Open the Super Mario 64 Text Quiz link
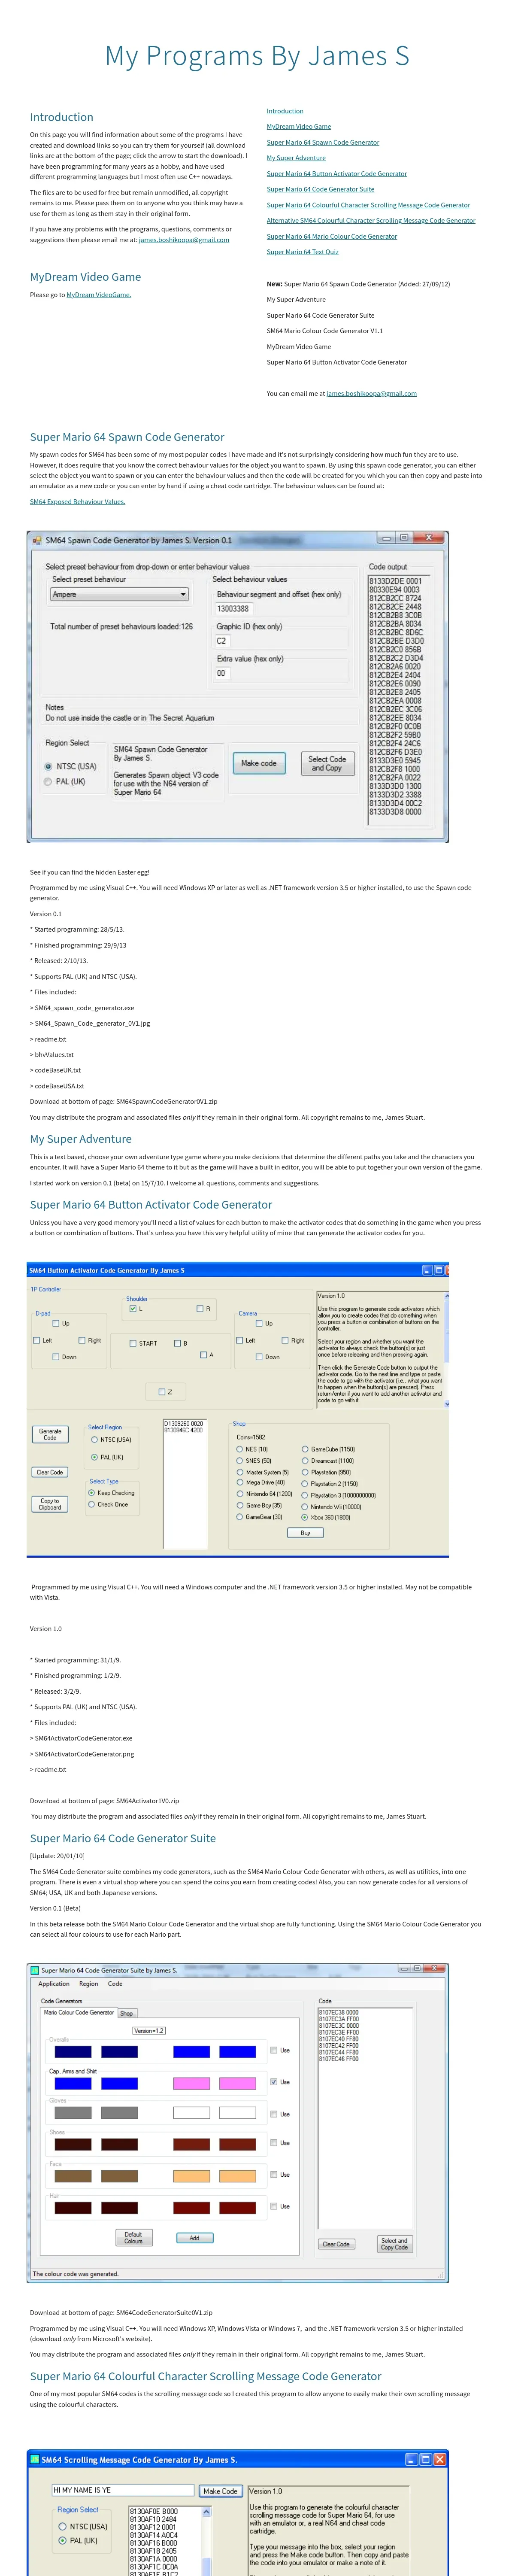This screenshot has height=2576, width=515. point(302,252)
